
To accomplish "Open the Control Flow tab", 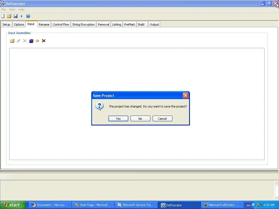I will (61, 24).
